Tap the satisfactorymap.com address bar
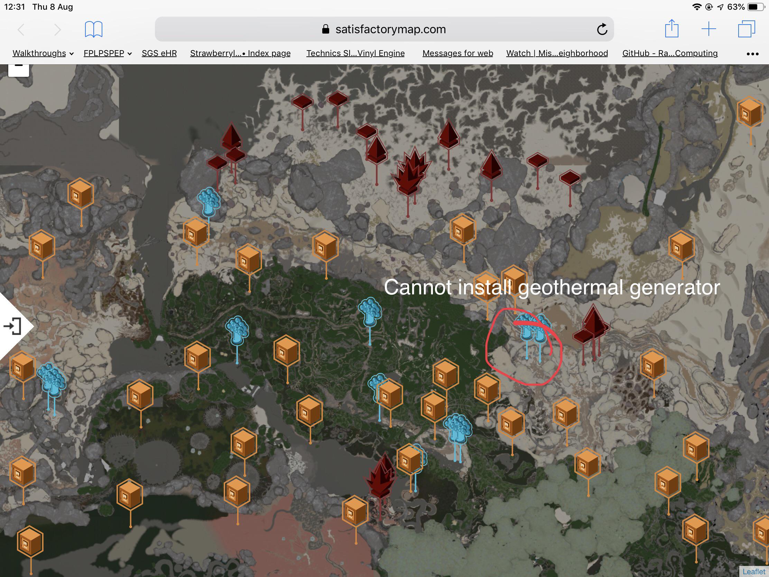Image resolution: width=769 pixels, height=577 pixels. pyautogui.click(x=384, y=29)
